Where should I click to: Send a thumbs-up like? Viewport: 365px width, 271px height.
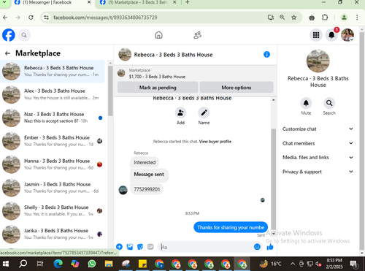270,247
